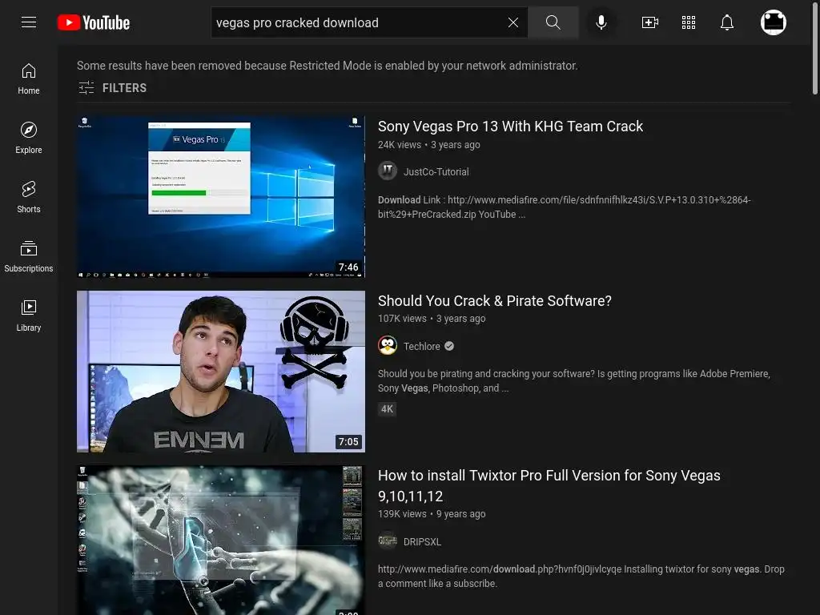Click '139K views • 9 years ago' text
820x615 pixels.
point(432,514)
